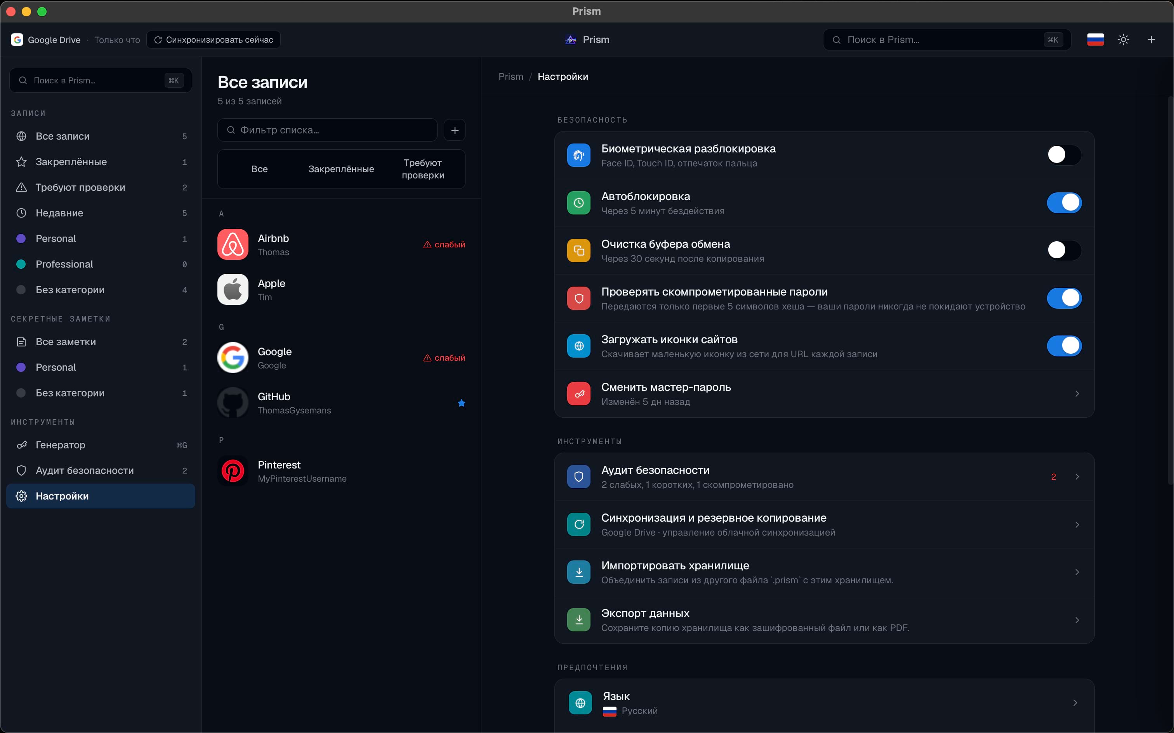Click the weak warning badge on Airbnb
1174x733 pixels.
pos(444,245)
